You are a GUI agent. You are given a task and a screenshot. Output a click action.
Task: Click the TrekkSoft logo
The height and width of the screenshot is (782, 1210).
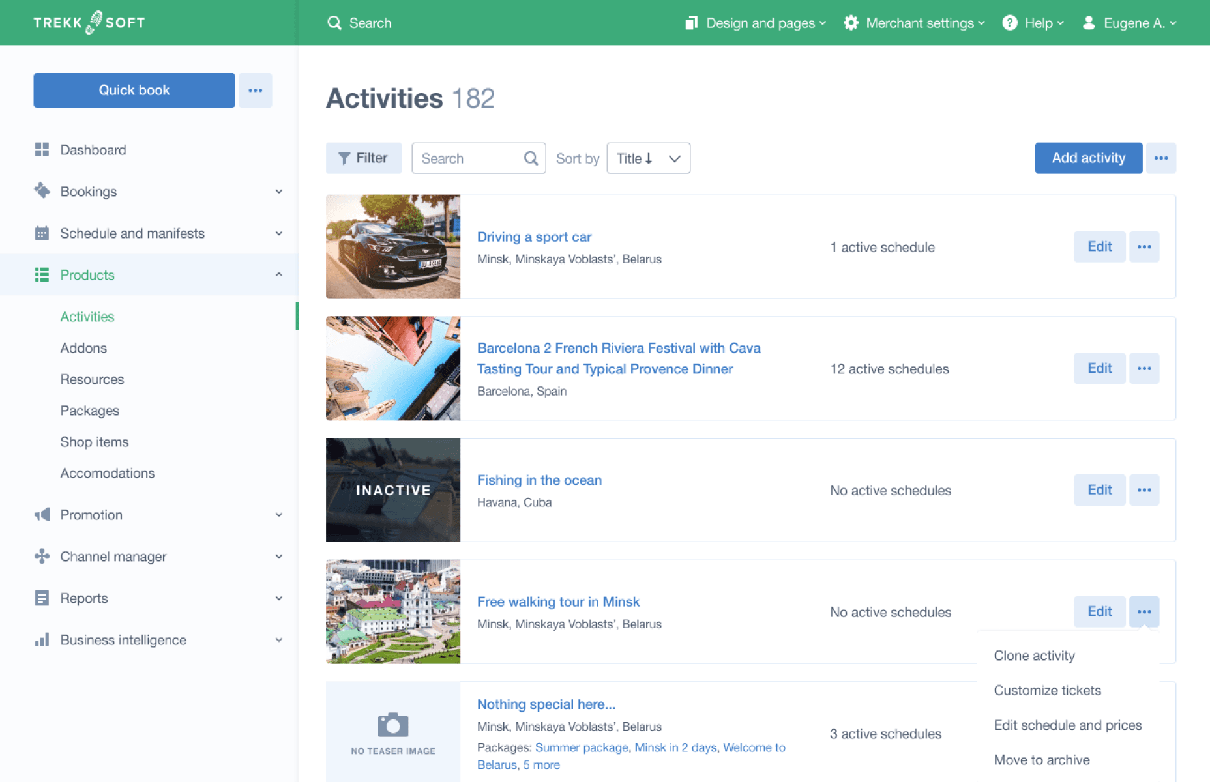89,23
